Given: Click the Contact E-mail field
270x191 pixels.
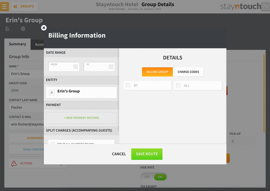Looking at the screenshot, I should click(x=26, y=124).
